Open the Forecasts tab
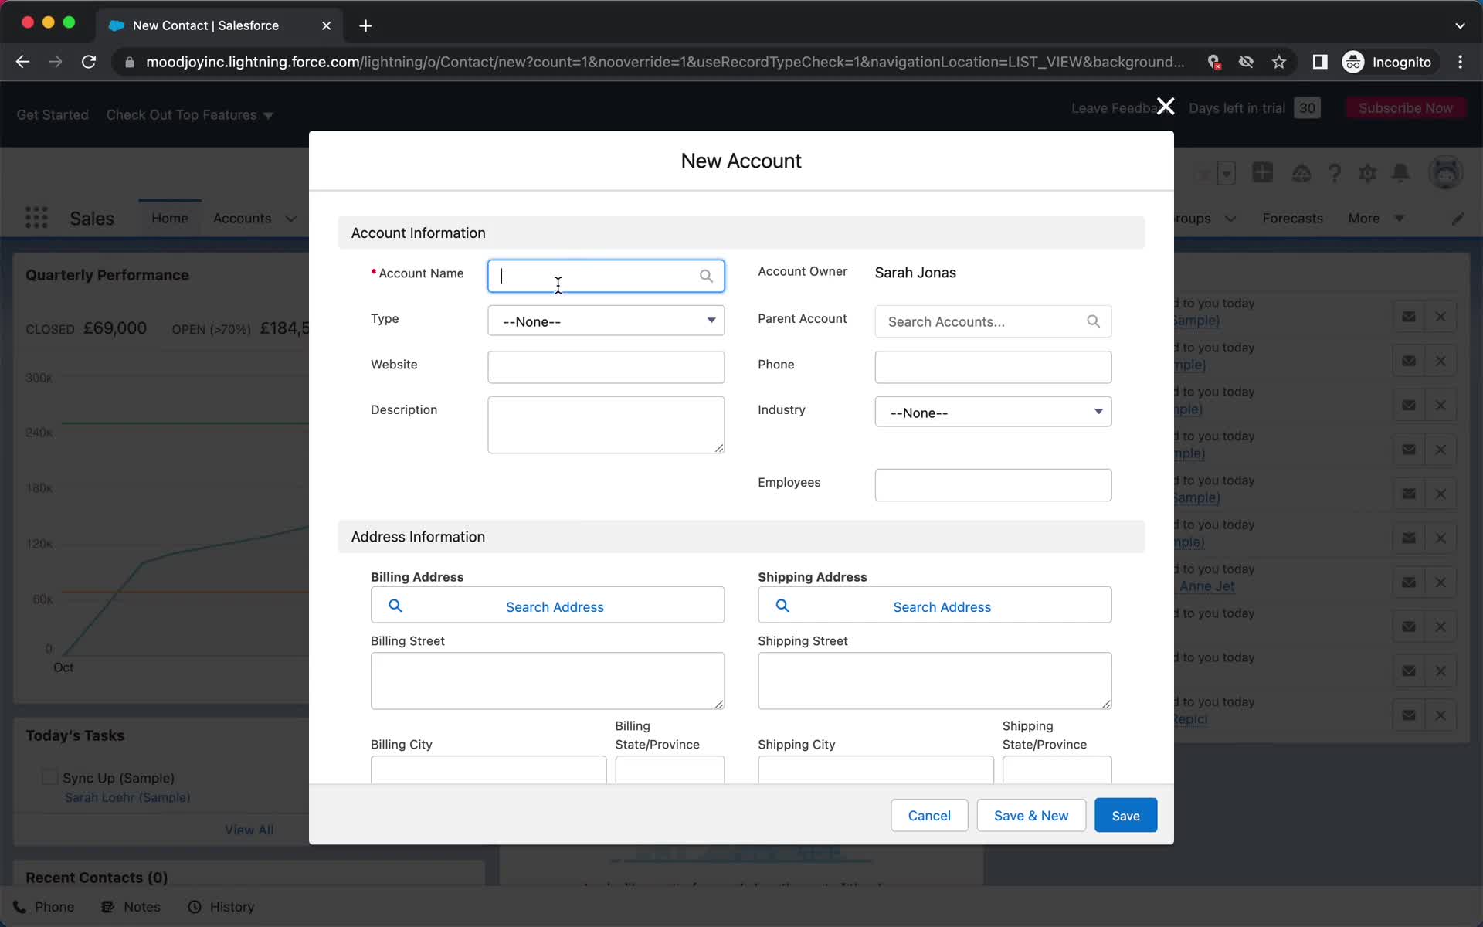 [x=1292, y=219]
